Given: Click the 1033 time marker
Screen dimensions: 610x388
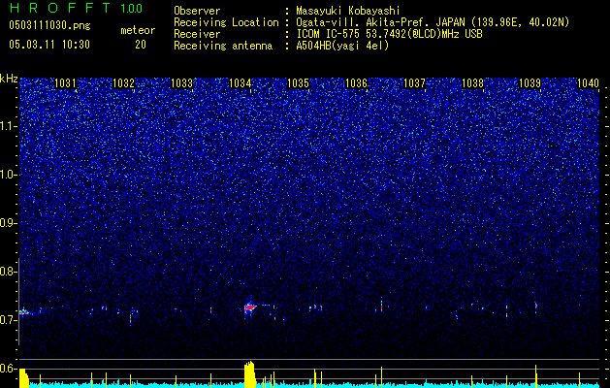Looking at the screenshot, I should pos(181,82).
